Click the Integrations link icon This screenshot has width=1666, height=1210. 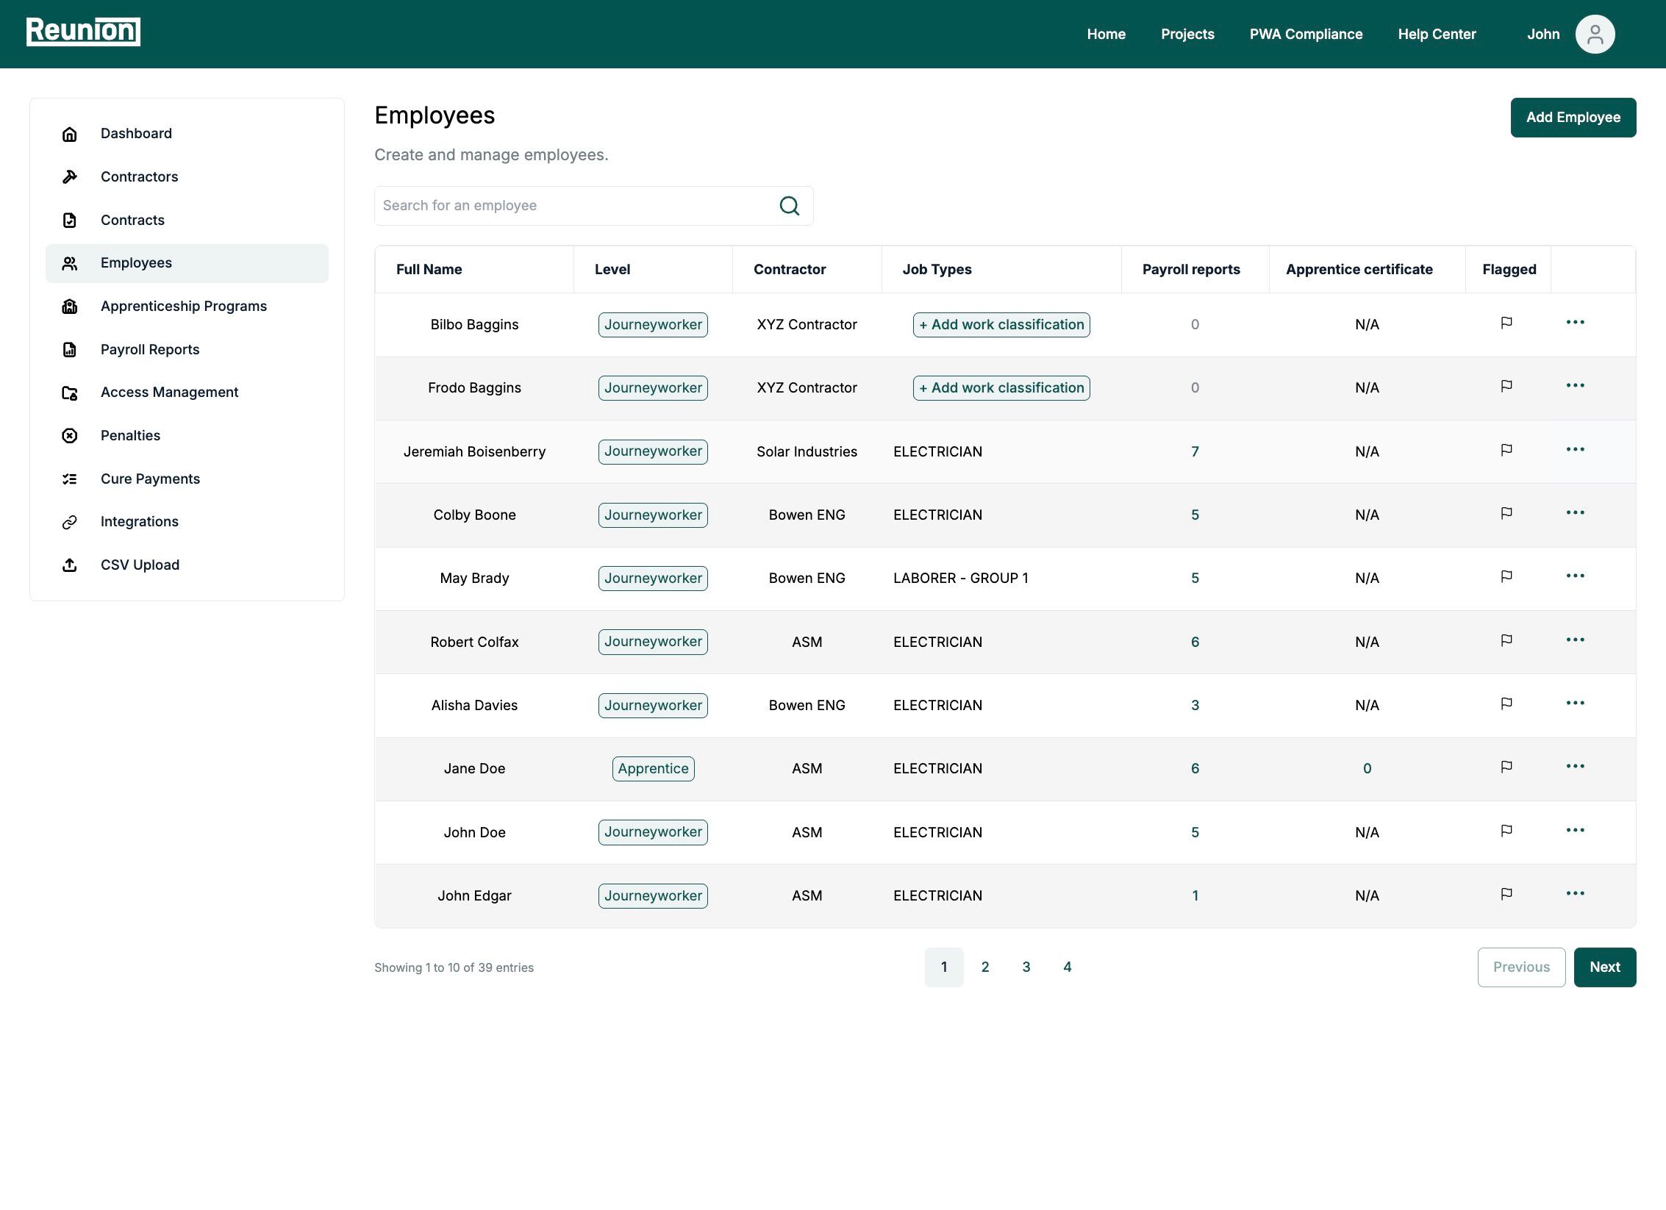point(70,522)
